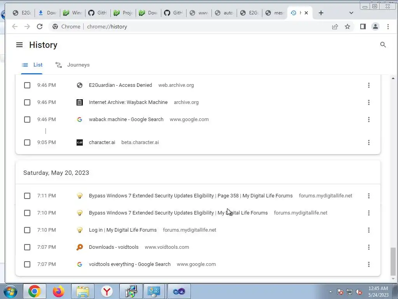
Task: Click the Chrome icon in the taskbar
Action: [x=35, y=291]
